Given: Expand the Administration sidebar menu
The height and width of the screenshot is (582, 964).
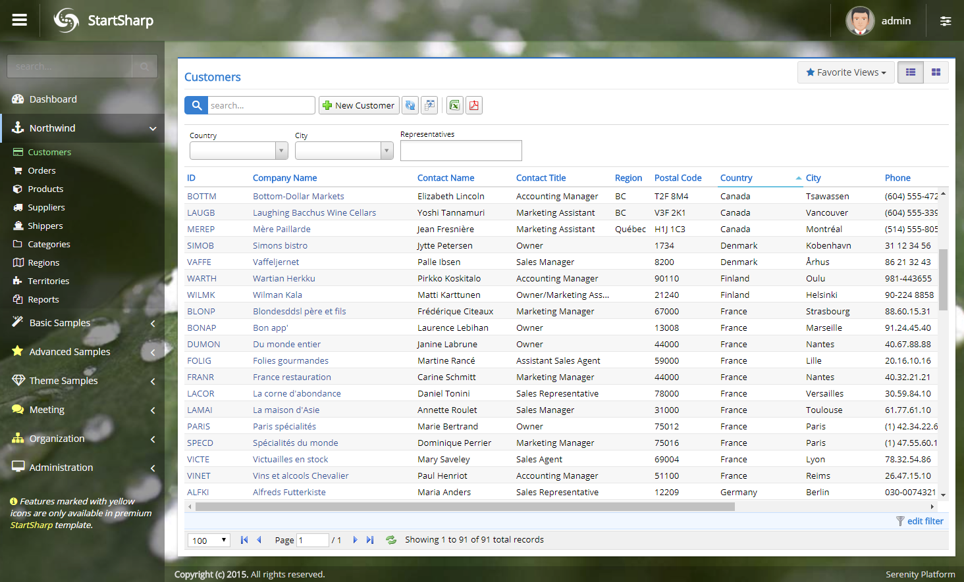Looking at the screenshot, I should coord(61,468).
